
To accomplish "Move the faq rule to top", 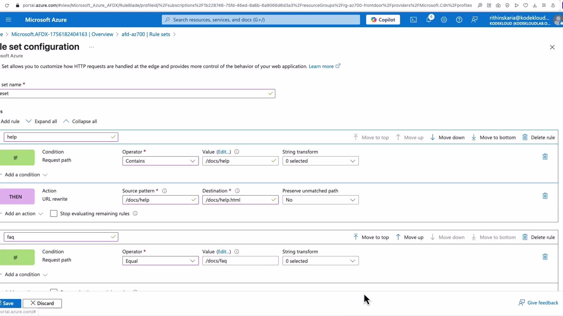I will (371, 237).
